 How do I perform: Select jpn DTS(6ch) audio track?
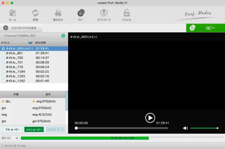click(x=41, y=121)
